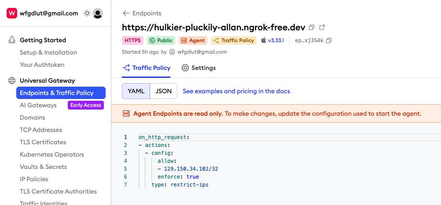Open endpoint URL in new tab icon
The image size is (441, 205).
[x=322, y=27]
